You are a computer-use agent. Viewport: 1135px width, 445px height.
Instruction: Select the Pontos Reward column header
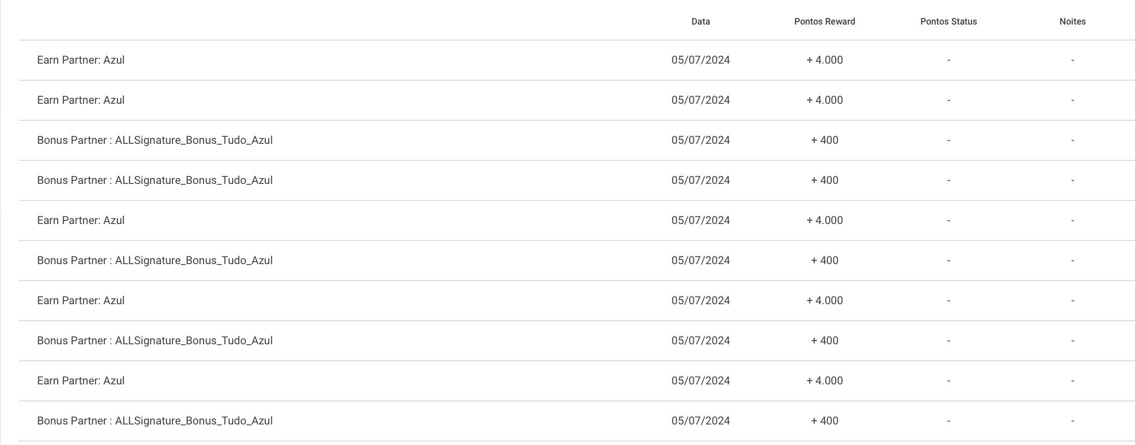825,22
